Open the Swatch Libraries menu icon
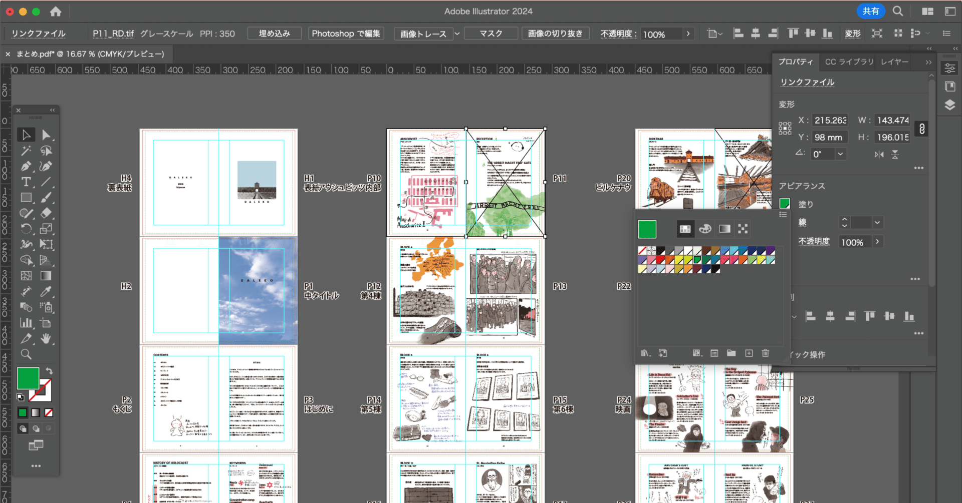This screenshot has height=503, width=962. [x=646, y=353]
